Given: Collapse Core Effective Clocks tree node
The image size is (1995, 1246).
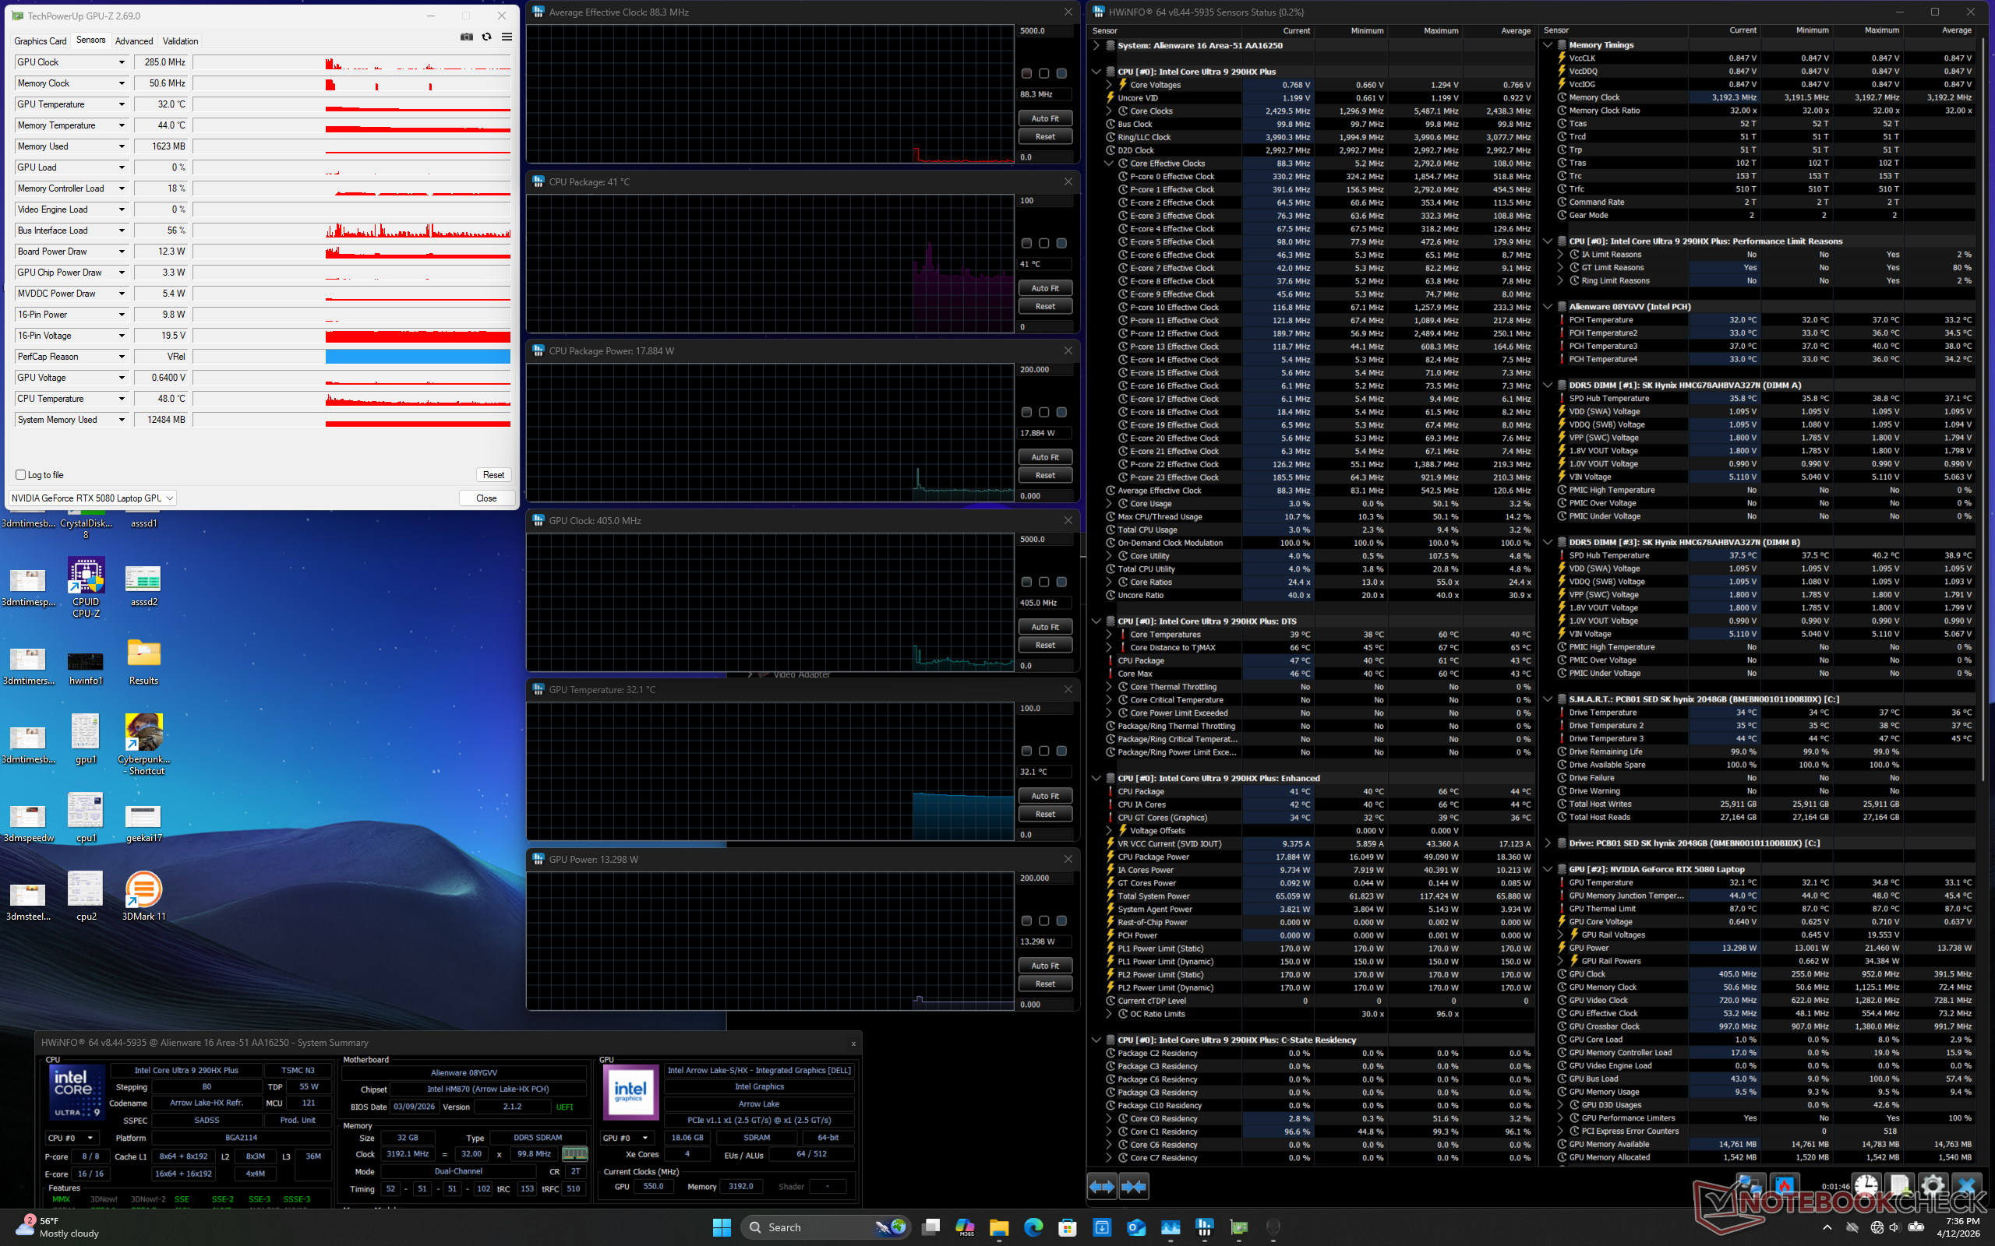Looking at the screenshot, I should pyautogui.click(x=1109, y=164).
